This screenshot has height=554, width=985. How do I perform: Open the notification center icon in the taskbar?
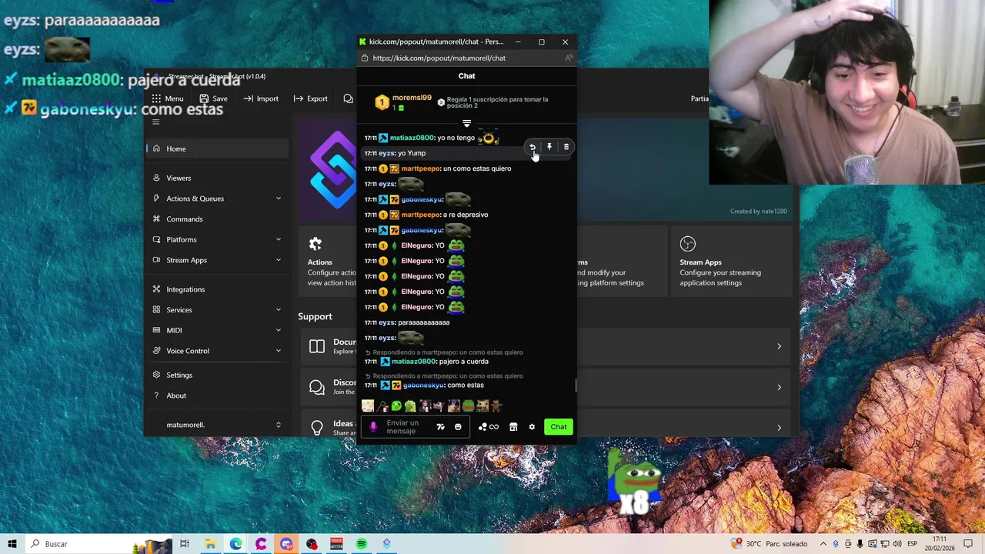(x=968, y=544)
